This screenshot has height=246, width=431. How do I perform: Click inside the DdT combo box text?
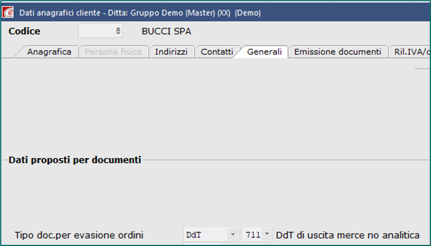(205, 234)
